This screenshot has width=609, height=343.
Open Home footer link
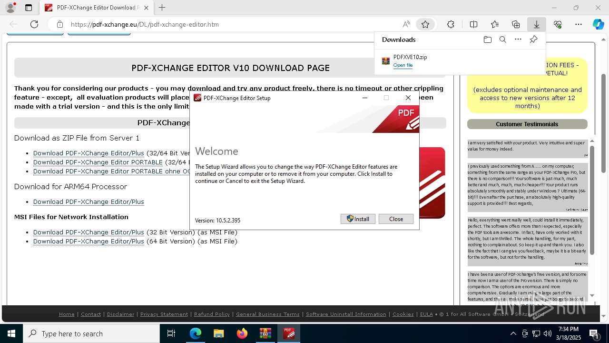coord(67,314)
